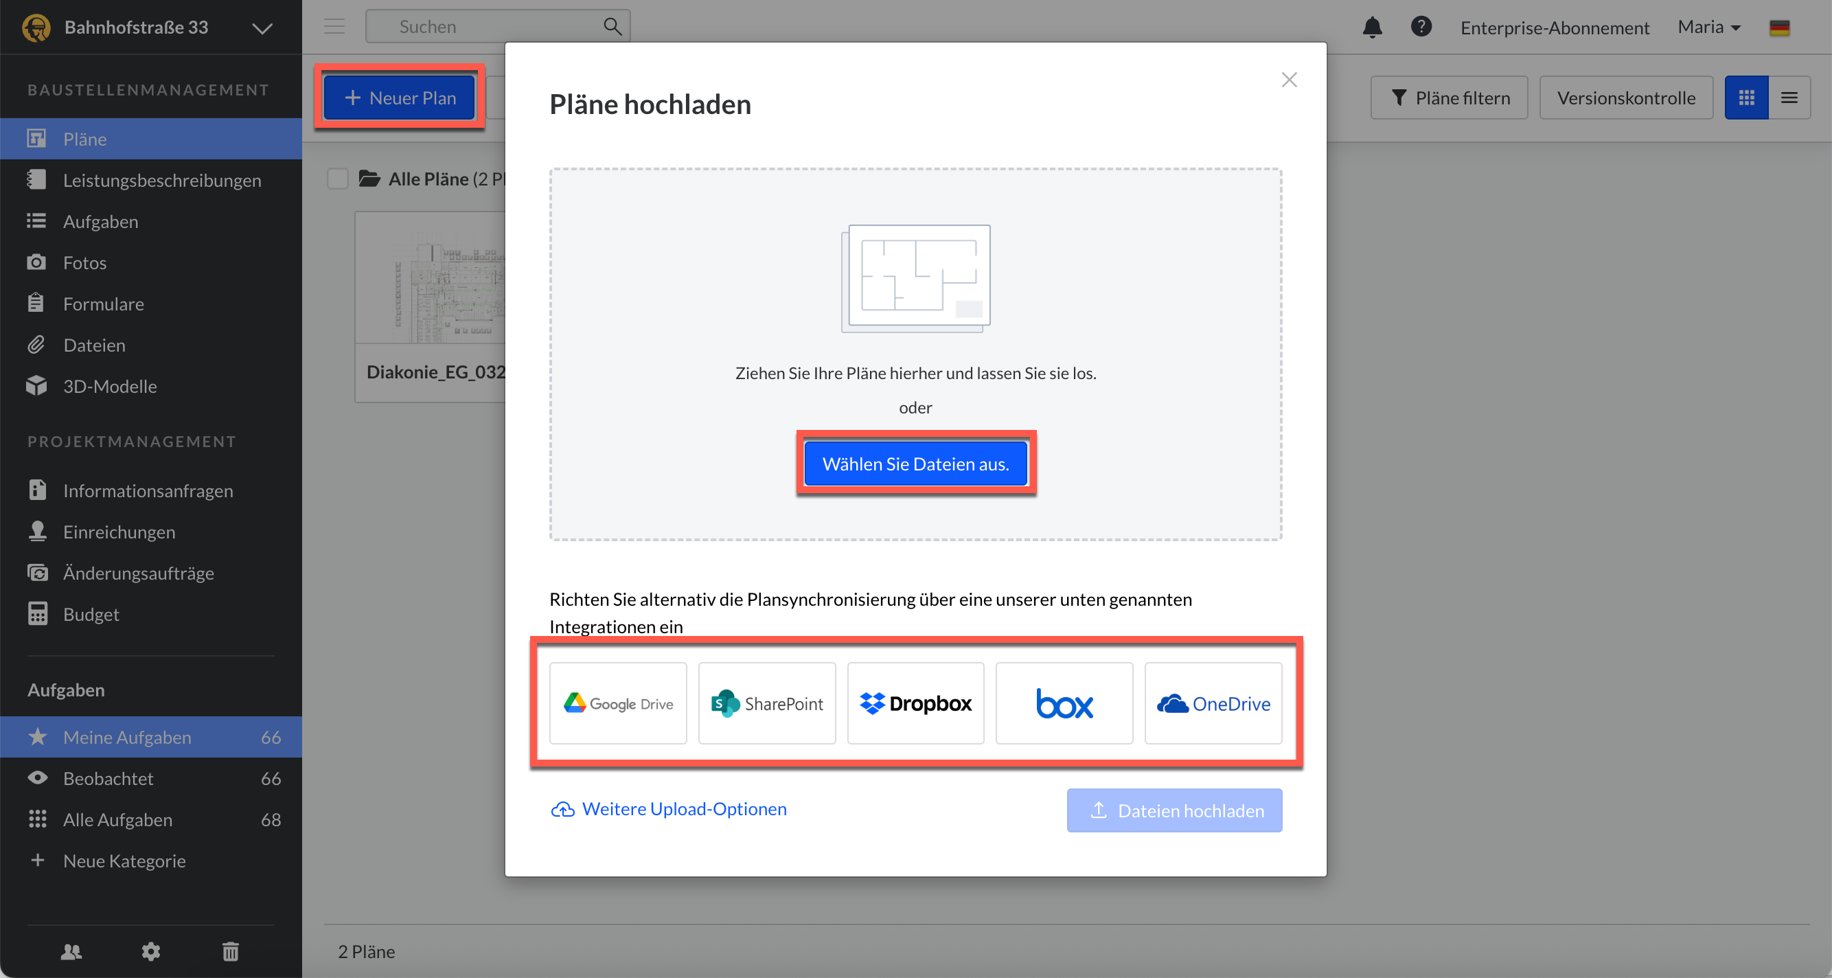Click Wählen Sie Dateien aus button

[x=915, y=464]
